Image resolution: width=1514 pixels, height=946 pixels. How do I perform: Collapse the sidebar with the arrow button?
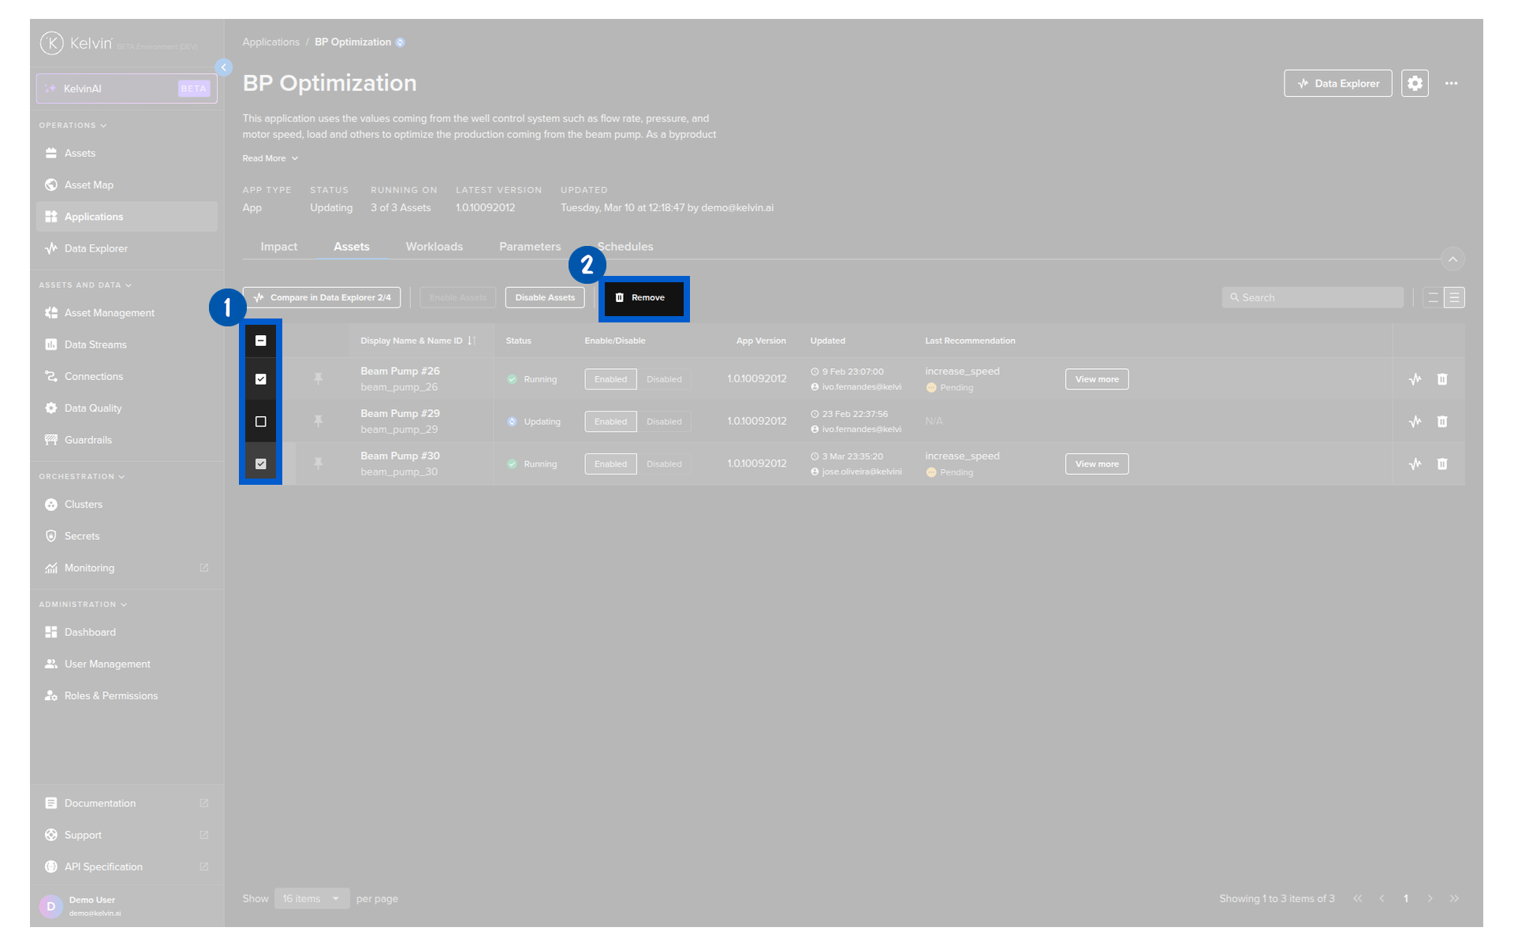[x=223, y=68]
